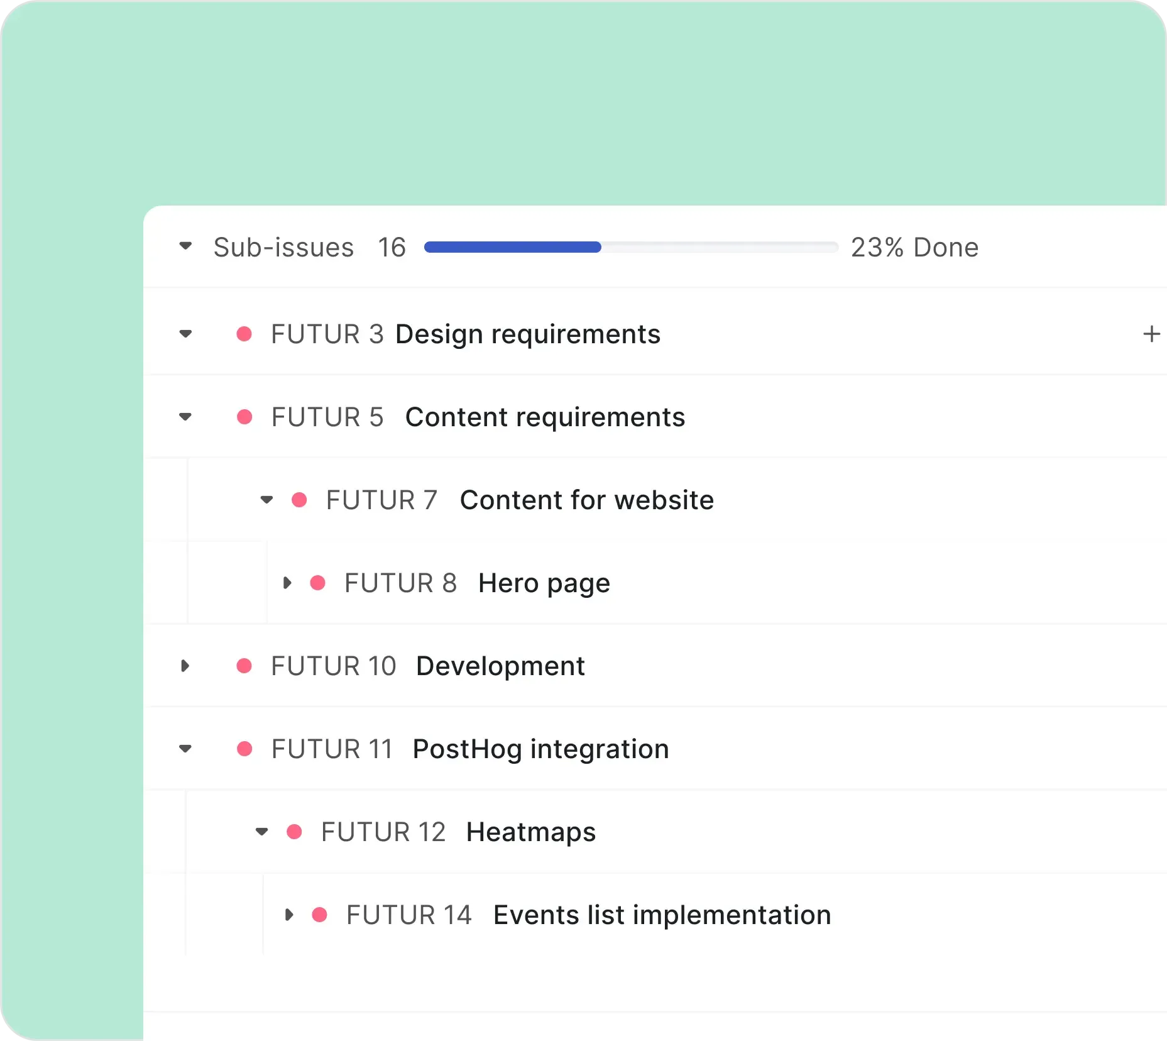
Task: Click status dot of FUTUR 5 issue
Action: (x=244, y=417)
